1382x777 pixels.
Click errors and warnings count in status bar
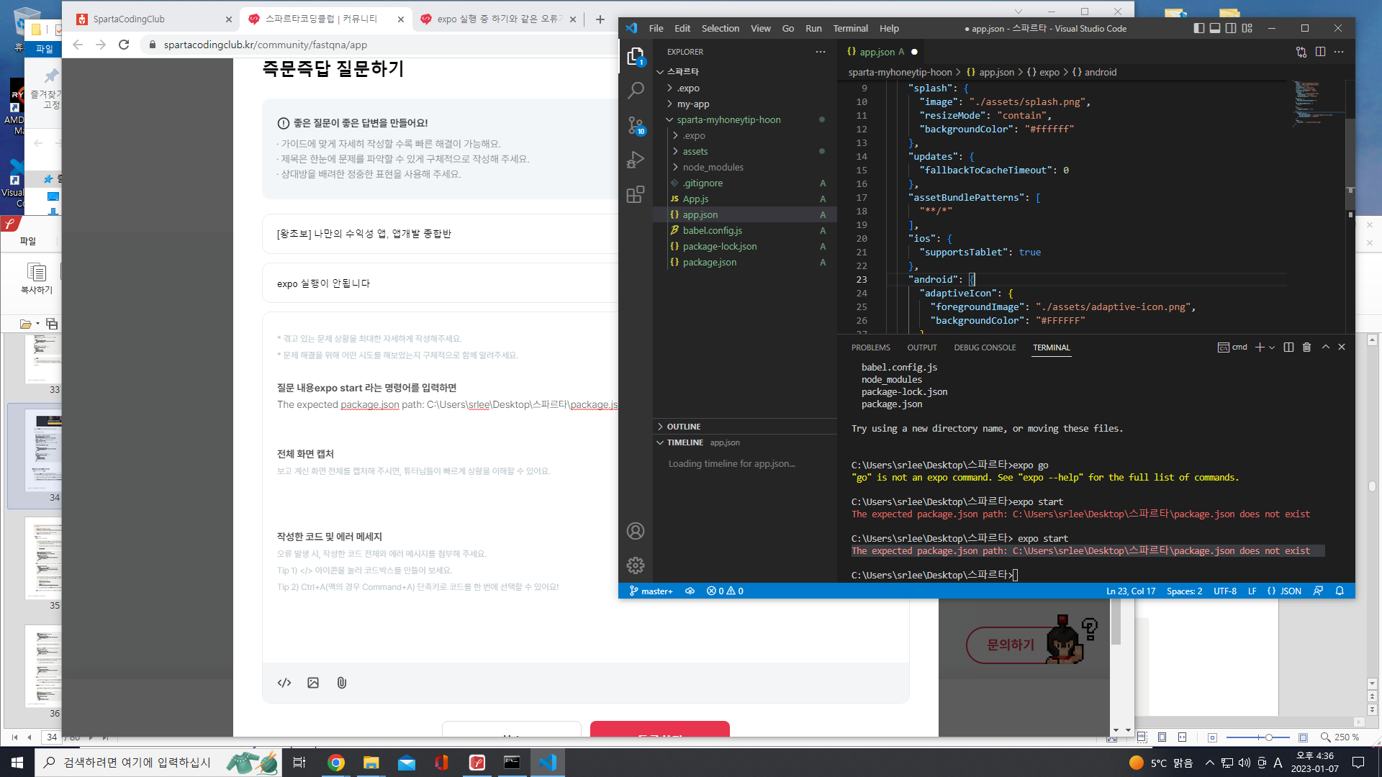point(726,591)
